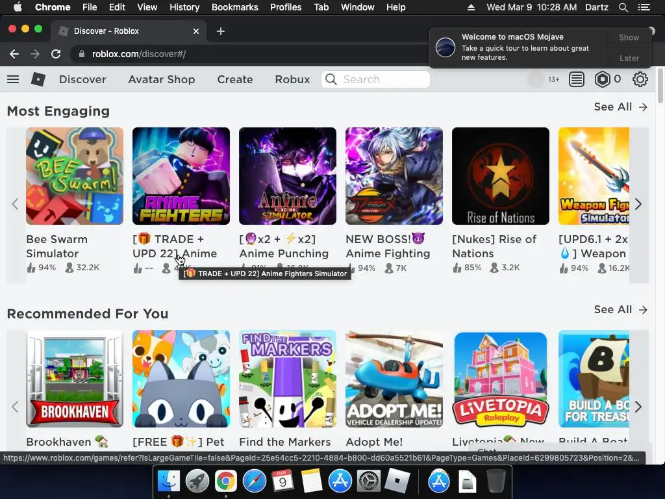Open the Chrome File menu

(90, 7)
